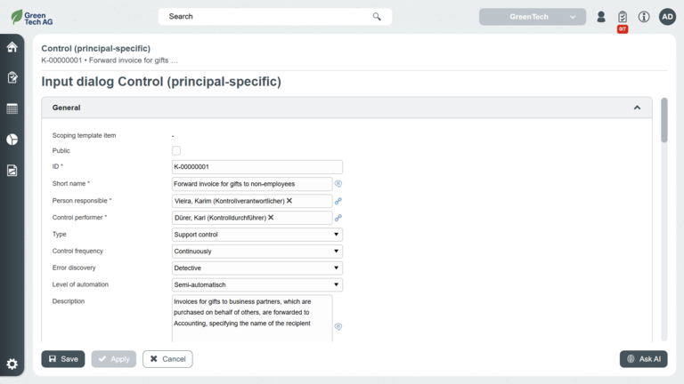Click the Description text area
This screenshot has width=684, height=384.
click(x=252, y=318)
